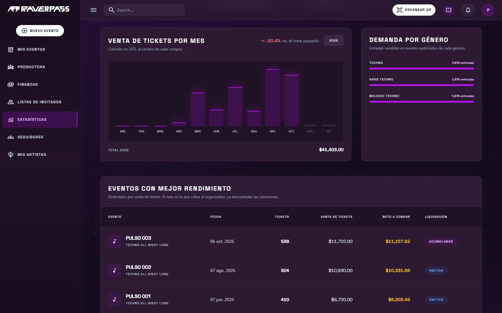
Task: Open the Productora section
Action: click(x=40, y=67)
